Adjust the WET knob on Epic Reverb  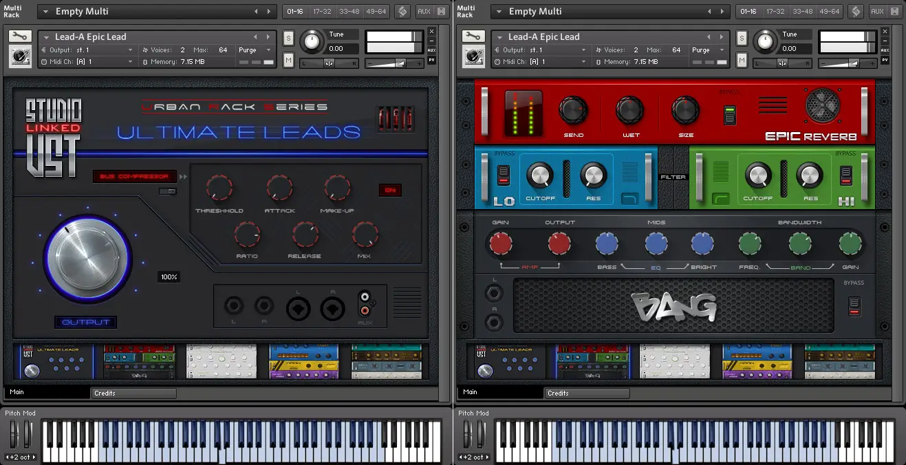tap(629, 110)
